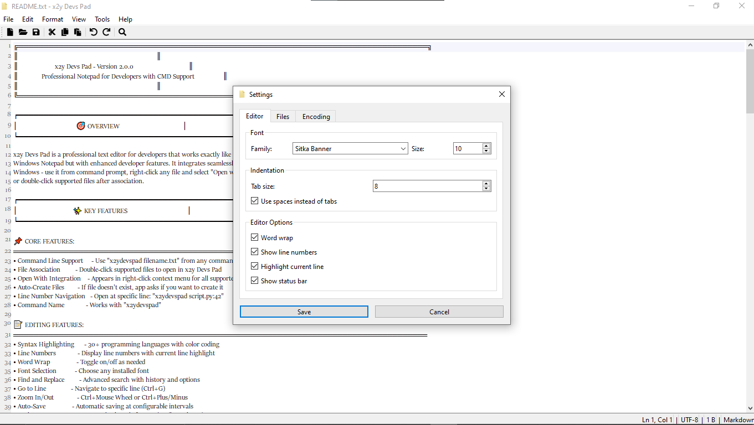Image resolution: width=754 pixels, height=425 pixels.
Task: Open the File menu
Action: click(x=8, y=19)
